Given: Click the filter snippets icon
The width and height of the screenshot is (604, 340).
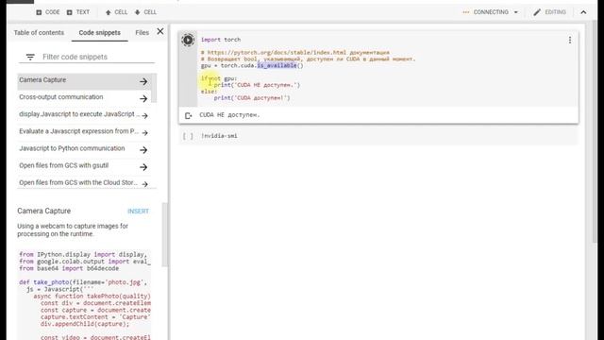Looking at the screenshot, I should click(x=30, y=57).
